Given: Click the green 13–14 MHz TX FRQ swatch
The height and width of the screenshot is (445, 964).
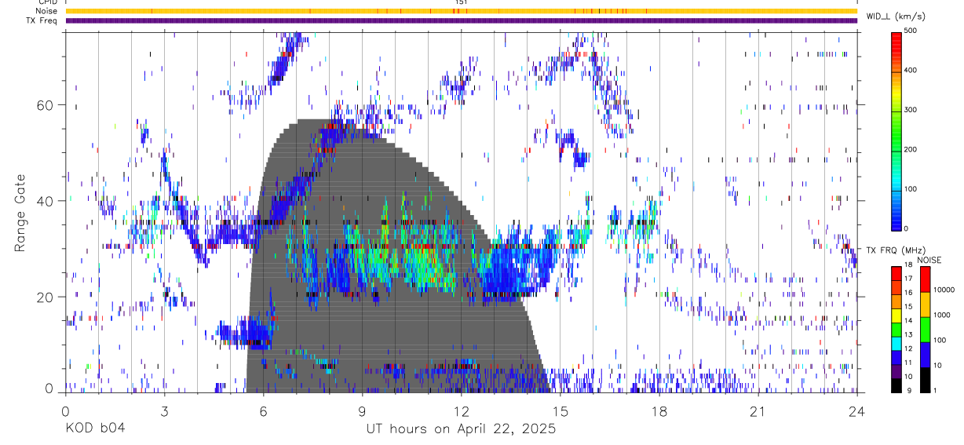Looking at the screenshot, I should [x=896, y=329].
